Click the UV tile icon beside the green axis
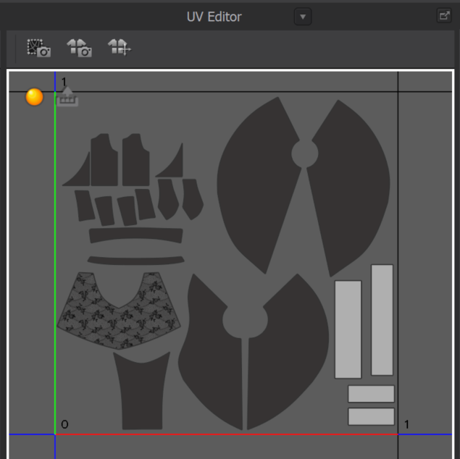The image size is (460, 459). click(x=67, y=96)
